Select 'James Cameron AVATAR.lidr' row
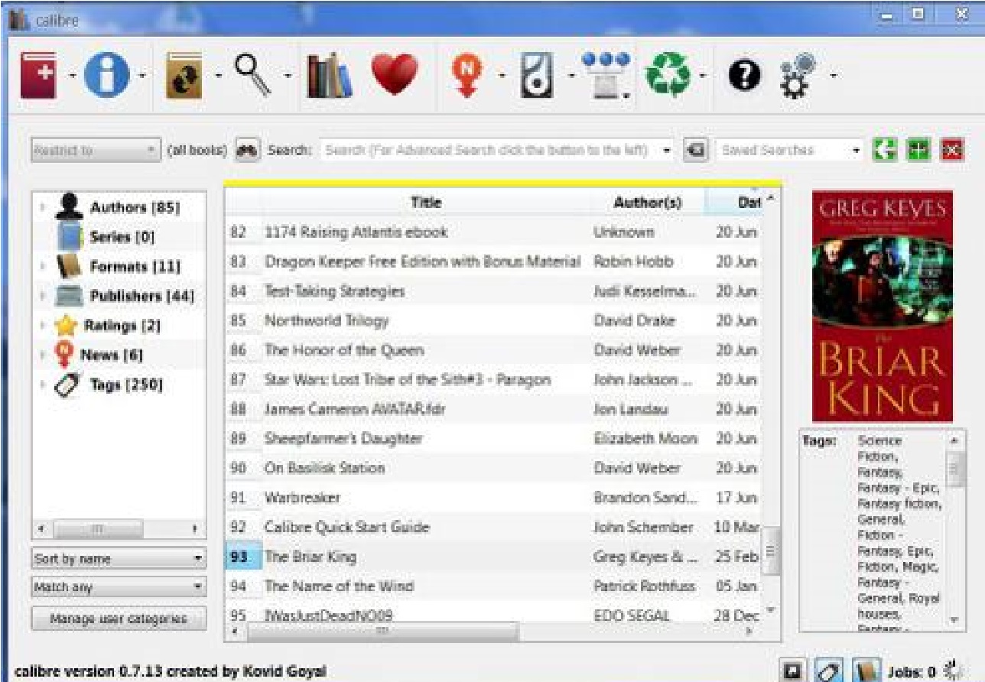The height and width of the screenshot is (682, 985). pyautogui.click(x=494, y=409)
